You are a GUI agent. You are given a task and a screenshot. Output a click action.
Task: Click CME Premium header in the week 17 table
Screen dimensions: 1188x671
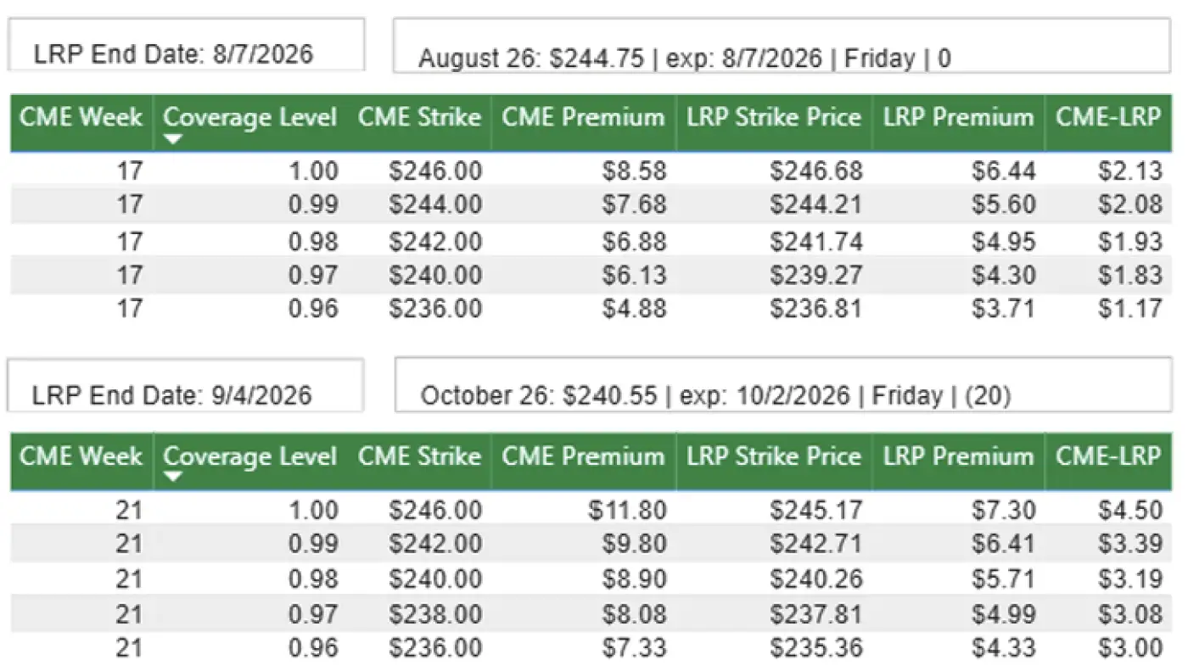pyautogui.click(x=583, y=117)
